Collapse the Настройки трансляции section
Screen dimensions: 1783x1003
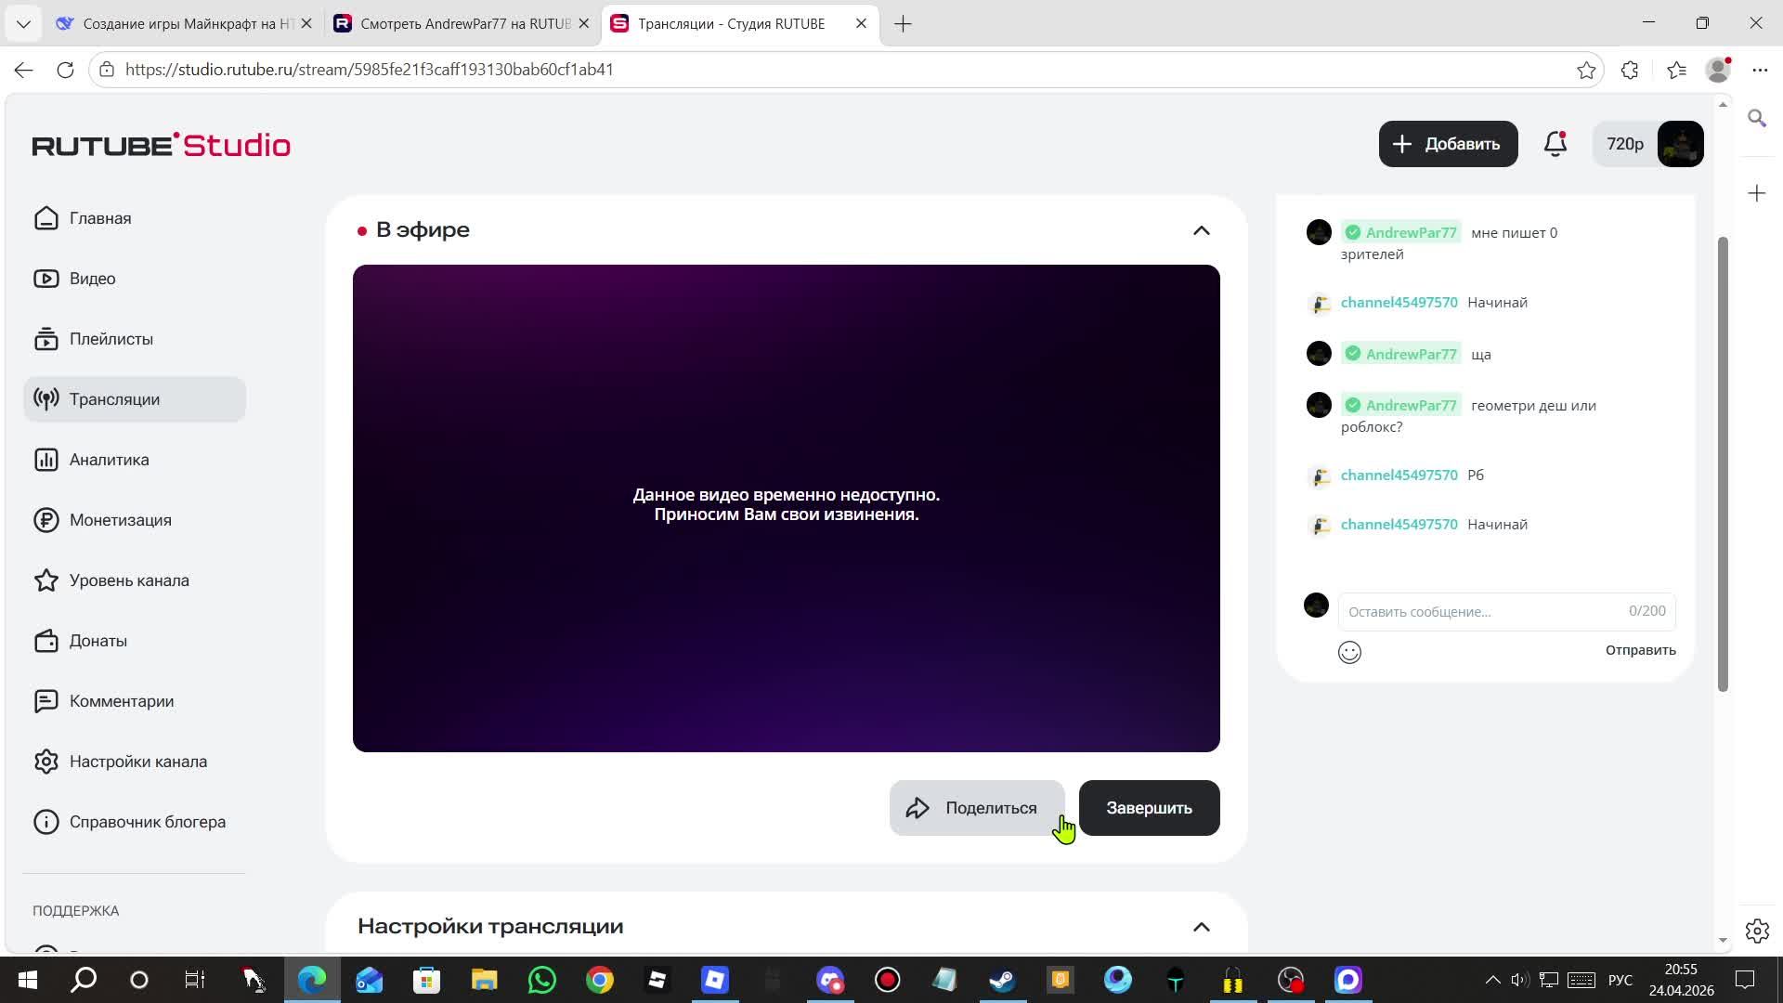[1201, 927]
